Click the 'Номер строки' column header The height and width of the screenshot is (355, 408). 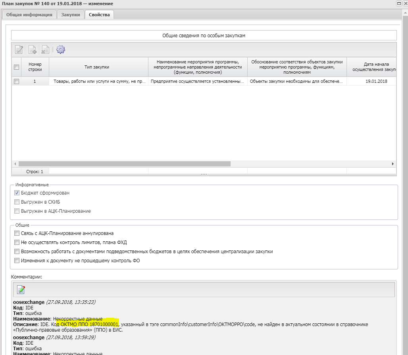(x=35, y=67)
